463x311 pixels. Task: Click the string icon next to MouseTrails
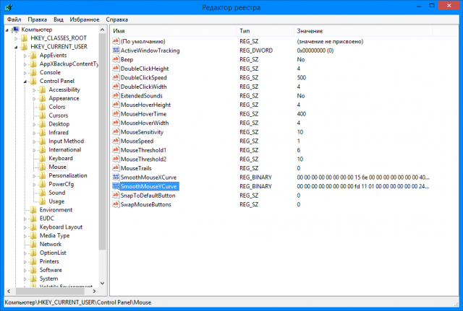[x=116, y=168]
